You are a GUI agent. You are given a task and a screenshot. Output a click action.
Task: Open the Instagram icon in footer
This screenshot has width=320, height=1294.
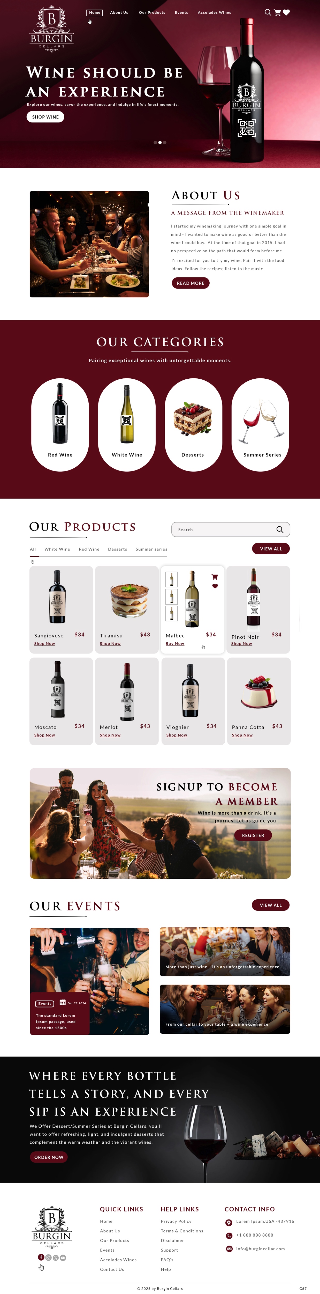coord(49,1257)
